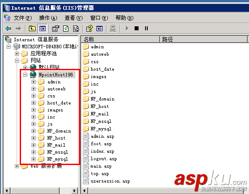The height and width of the screenshot is (194, 249).
Task: Select main.asp file in the list
Action: [x=101, y=166]
